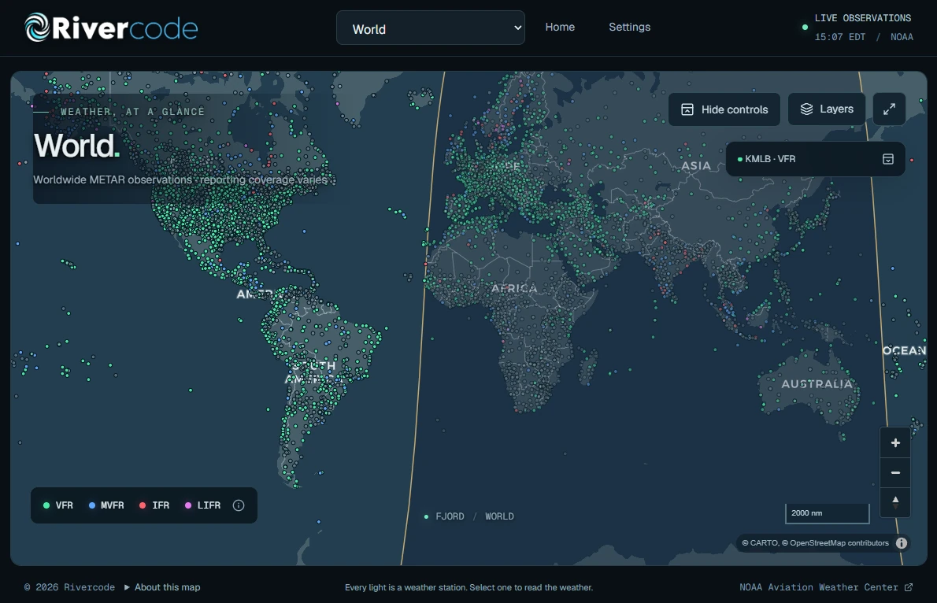
Task: Click the hide-controls panel icon
Action: pos(687,109)
